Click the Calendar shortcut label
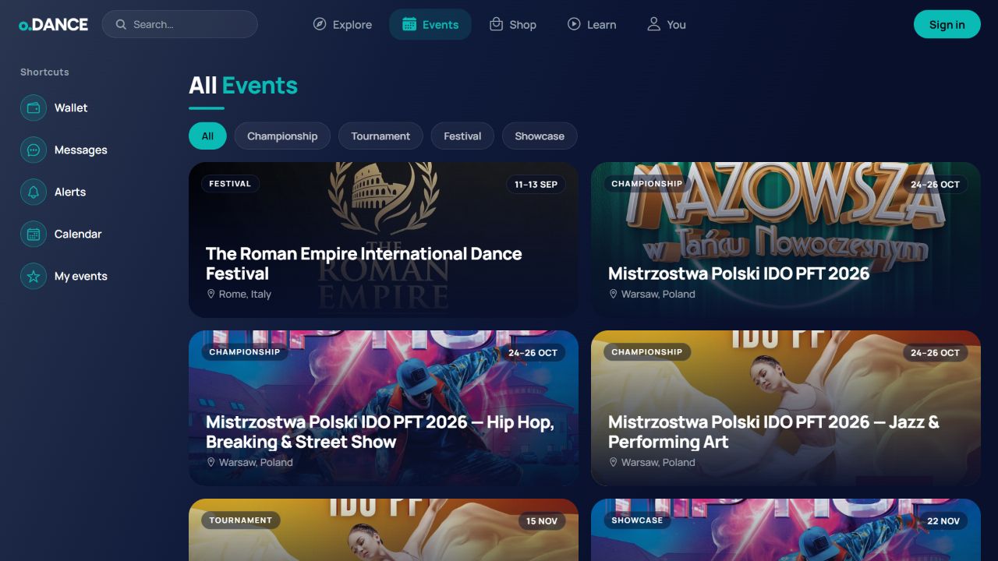This screenshot has width=998, height=561. click(x=78, y=234)
